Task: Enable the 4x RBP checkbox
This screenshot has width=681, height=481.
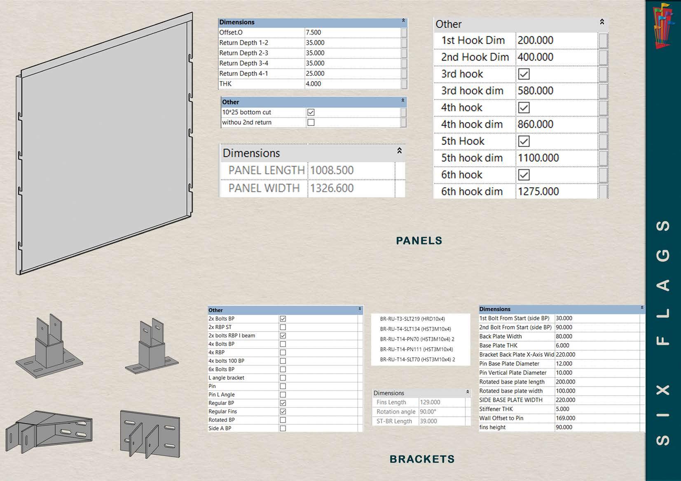Action: tap(283, 353)
